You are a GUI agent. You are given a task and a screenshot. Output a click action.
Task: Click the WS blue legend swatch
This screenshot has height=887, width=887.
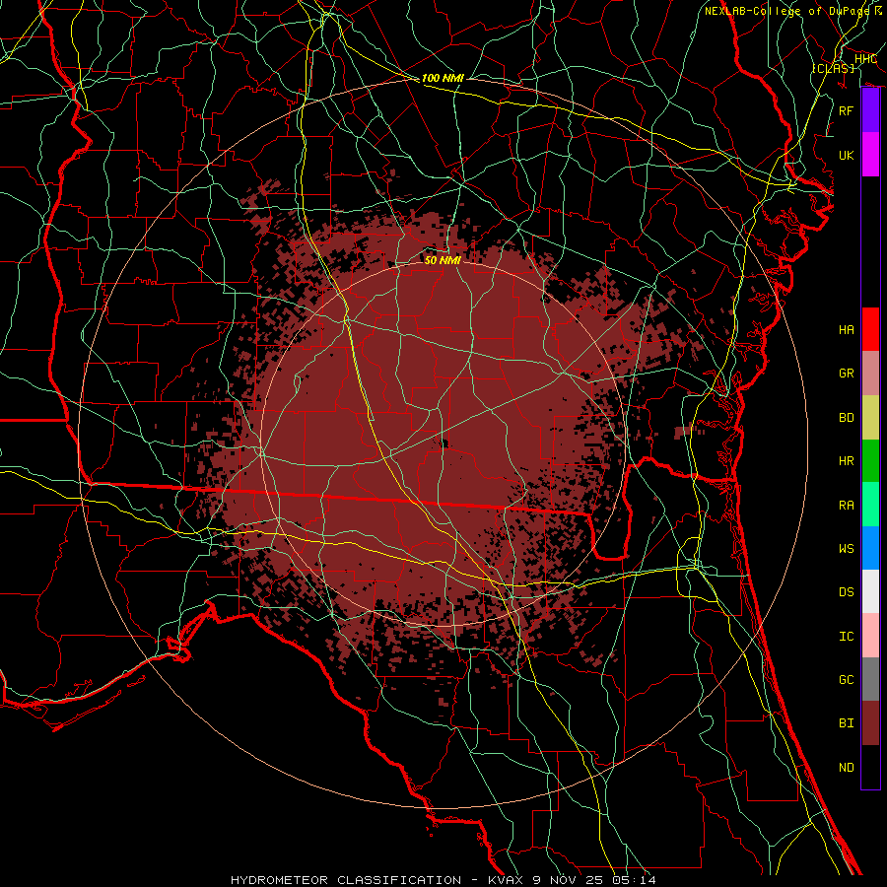[x=870, y=548]
